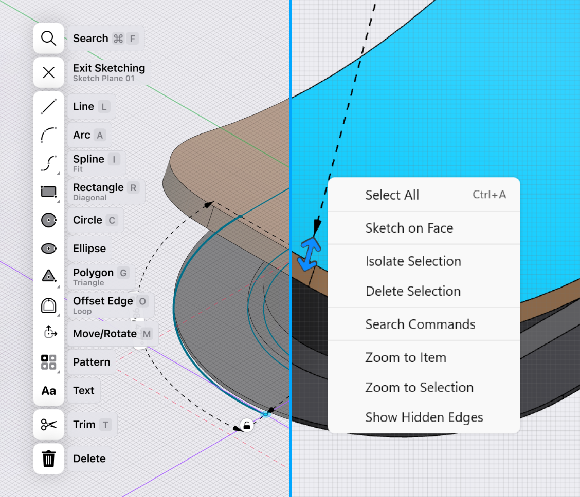Viewport: 580px width, 497px height.
Task: Select the Spline Fit tool
Action: coord(49,163)
